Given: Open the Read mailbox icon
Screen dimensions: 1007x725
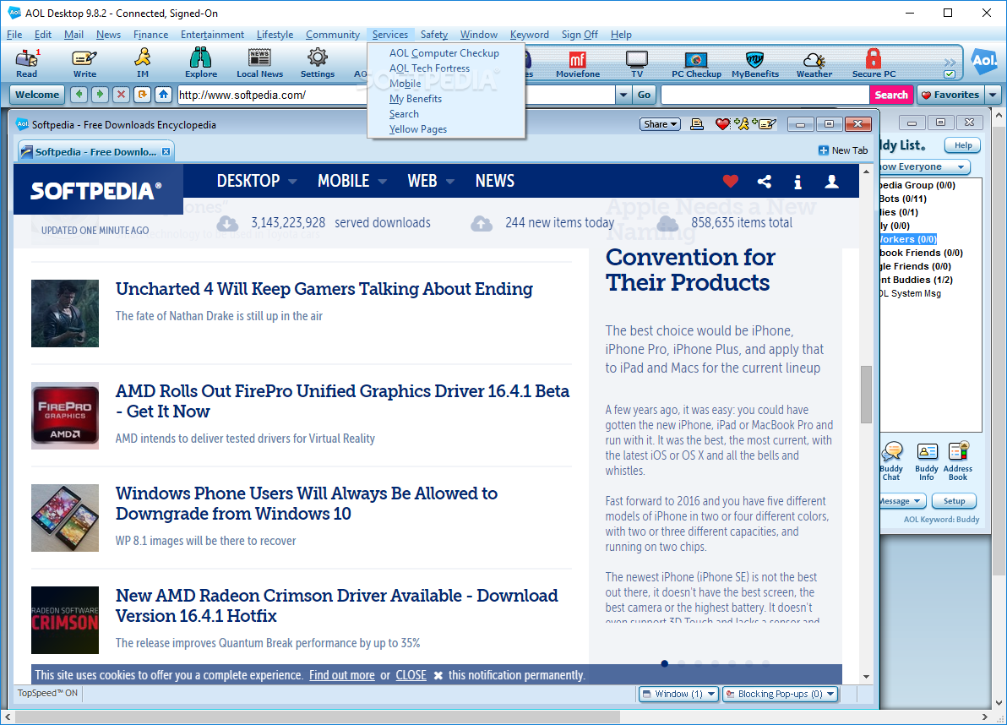Looking at the screenshot, I should pos(27,63).
